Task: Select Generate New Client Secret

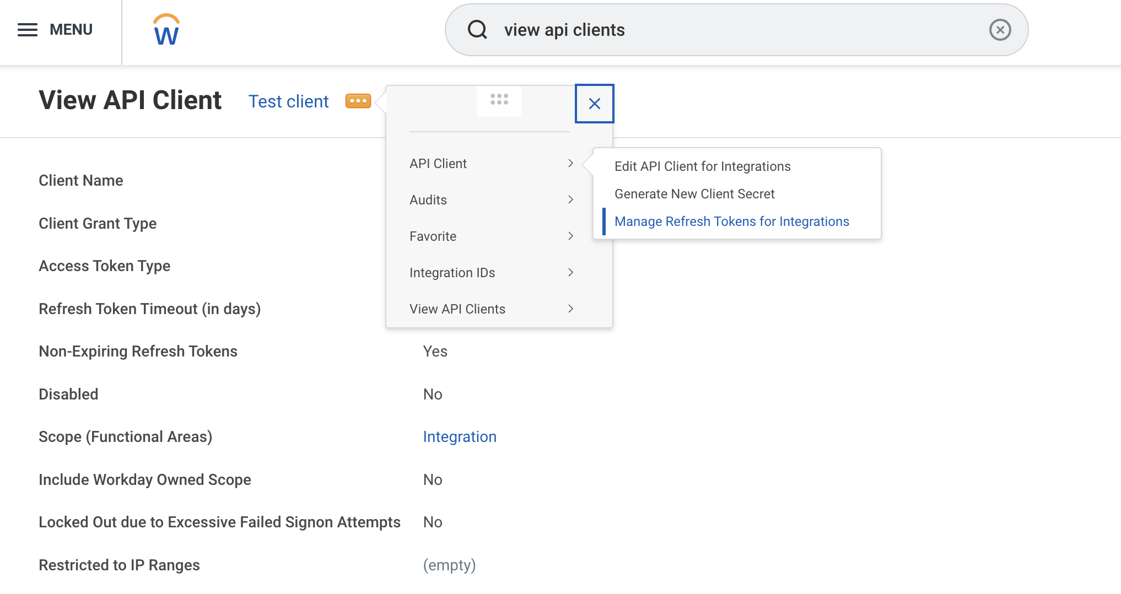Action: click(x=695, y=193)
